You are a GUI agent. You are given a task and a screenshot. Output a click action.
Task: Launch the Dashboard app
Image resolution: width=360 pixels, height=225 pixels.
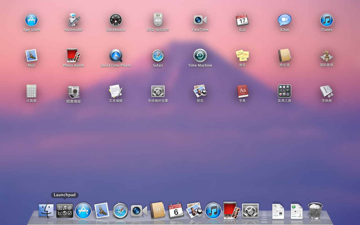116,20
